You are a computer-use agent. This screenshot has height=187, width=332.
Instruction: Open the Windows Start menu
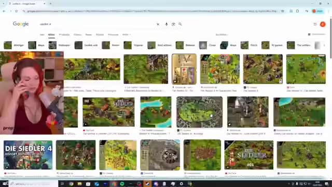(x=4, y=183)
